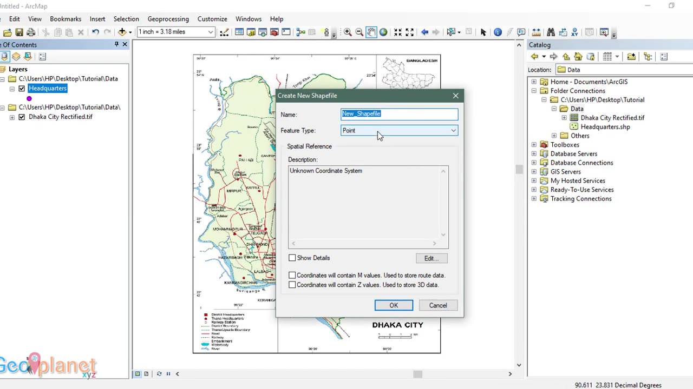This screenshot has height=389, width=693.
Task: Click OK in Create New Shapefile dialog
Action: (x=394, y=305)
